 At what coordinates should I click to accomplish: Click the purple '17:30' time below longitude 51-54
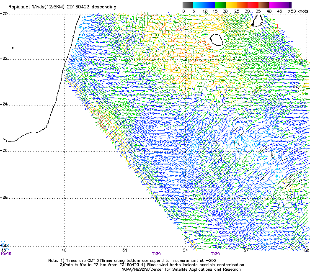click(155, 254)
